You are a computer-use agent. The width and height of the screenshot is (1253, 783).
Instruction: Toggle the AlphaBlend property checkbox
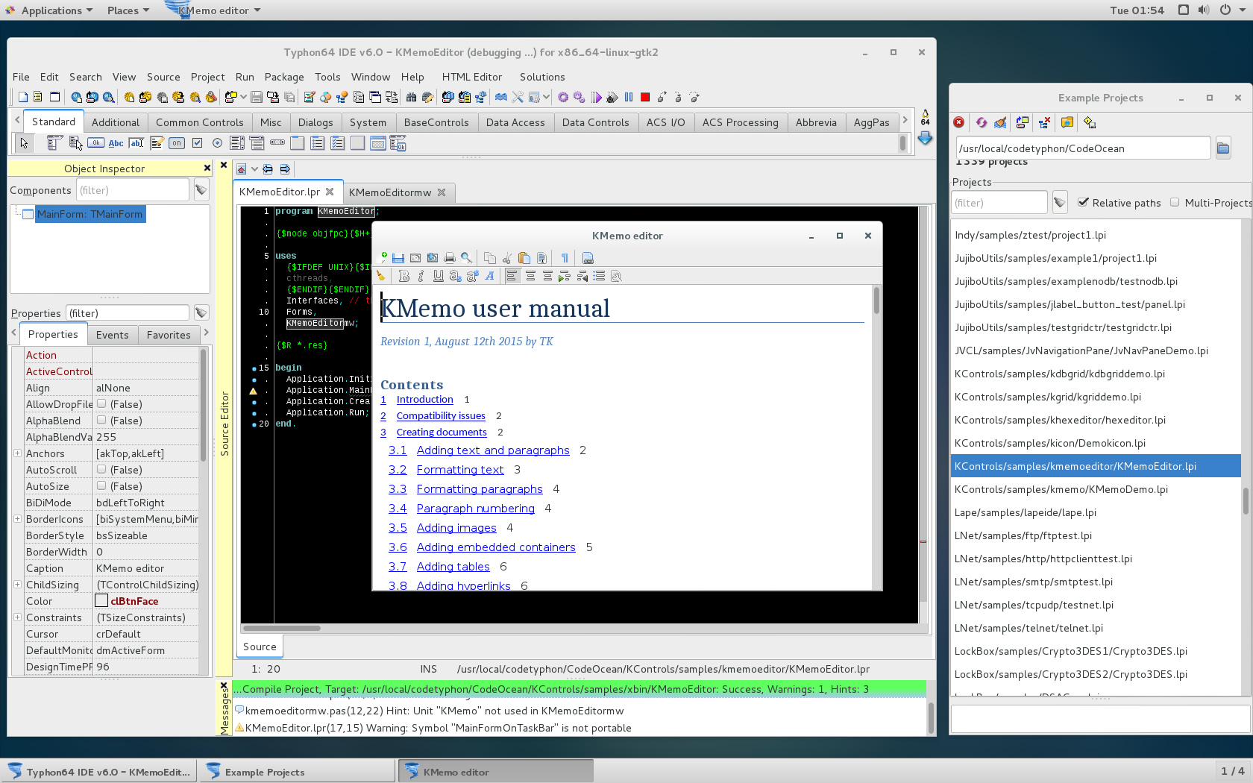(x=101, y=420)
